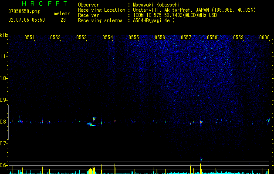Click the 0557 time marker
Viewport: 274px width, 174px height.
[186, 37]
